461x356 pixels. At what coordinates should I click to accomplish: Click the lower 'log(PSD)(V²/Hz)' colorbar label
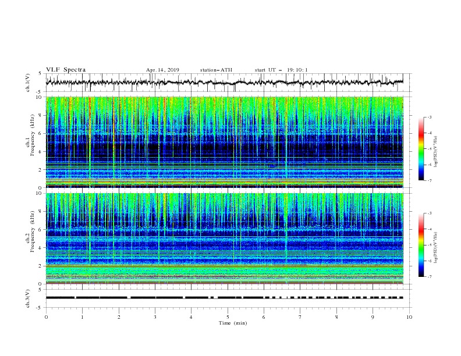click(x=435, y=247)
